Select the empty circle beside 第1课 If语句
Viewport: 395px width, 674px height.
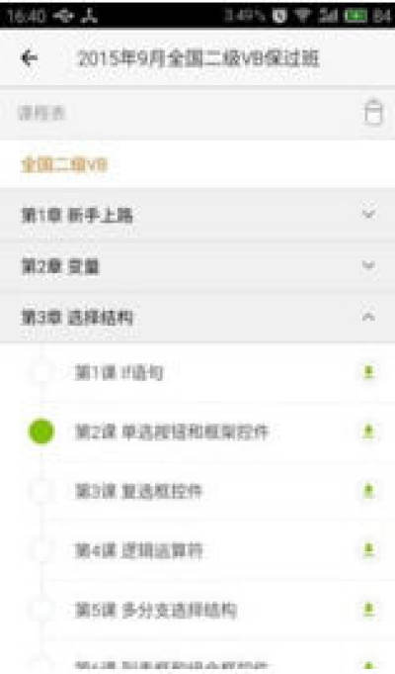(41, 372)
